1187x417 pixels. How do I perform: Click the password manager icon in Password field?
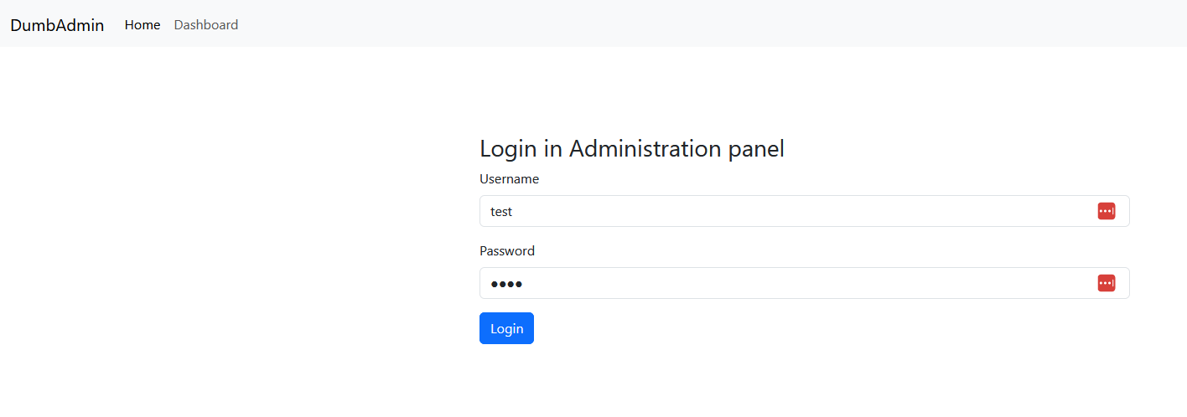pyautogui.click(x=1106, y=283)
